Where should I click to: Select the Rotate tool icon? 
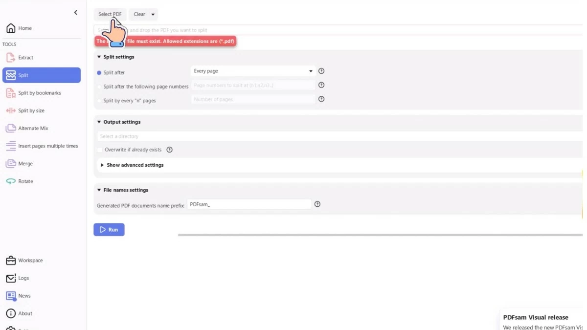(x=11, y=181)
